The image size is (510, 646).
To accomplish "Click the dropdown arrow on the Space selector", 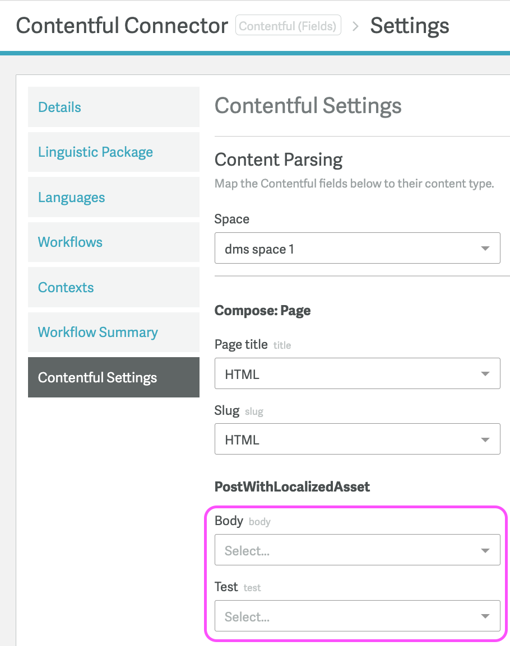I will click(485, 248).
